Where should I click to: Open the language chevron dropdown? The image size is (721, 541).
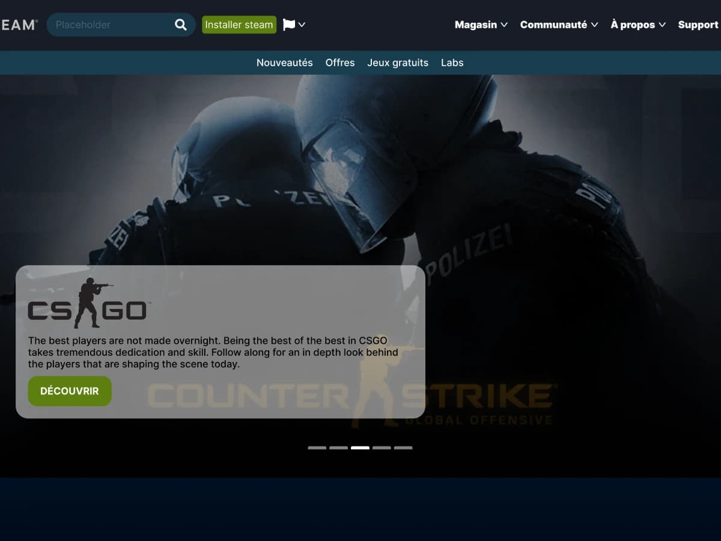coord(302,25)
